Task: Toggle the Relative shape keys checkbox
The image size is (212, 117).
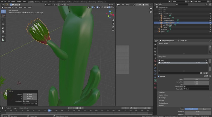Action: (x=159, y=76)
